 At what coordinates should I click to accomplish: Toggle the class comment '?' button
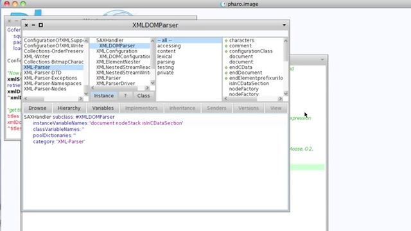(x=125, y=96)
